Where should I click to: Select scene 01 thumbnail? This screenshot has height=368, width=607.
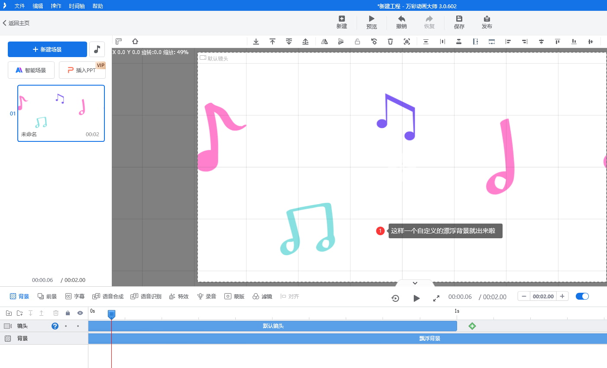(61, 113)
